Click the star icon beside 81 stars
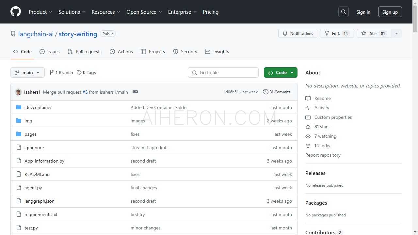The height and width of the screenshot is (235, 418). tap(308, 127)
